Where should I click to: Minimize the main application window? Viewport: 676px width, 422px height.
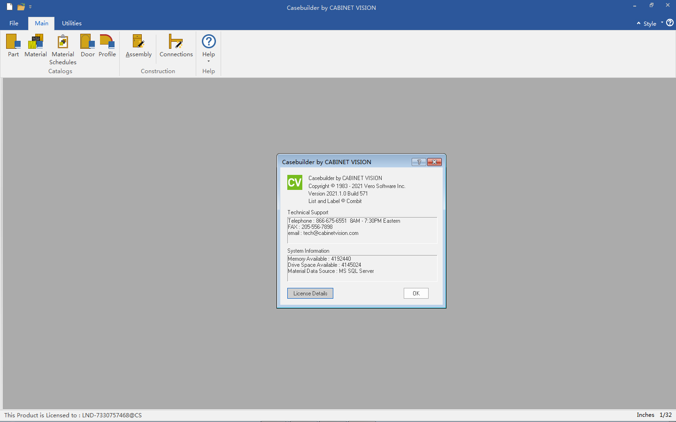pyautogui.click(x=635, y=6)
